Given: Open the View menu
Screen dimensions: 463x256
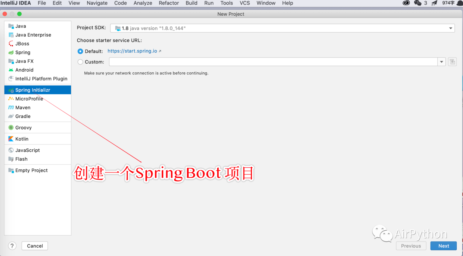Looking at the screenshot, I should tap(74, 3).
